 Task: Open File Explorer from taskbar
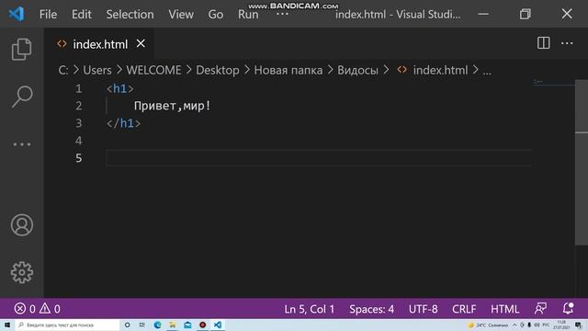(173, 325)
